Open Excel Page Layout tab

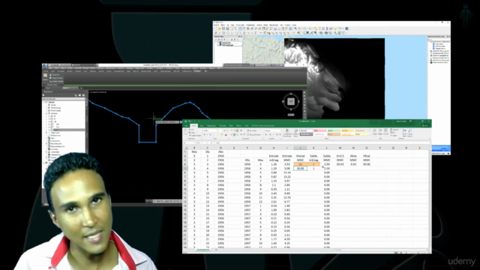211,125
